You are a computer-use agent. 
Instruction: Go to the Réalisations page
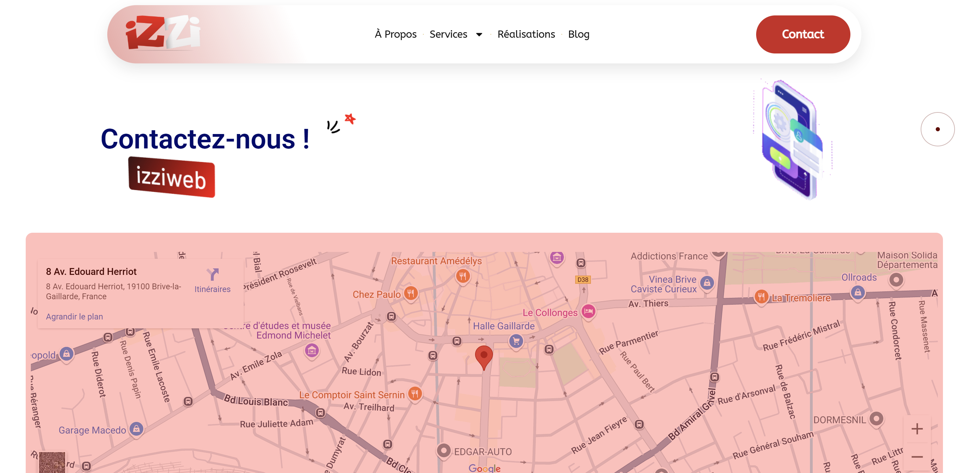526,34
